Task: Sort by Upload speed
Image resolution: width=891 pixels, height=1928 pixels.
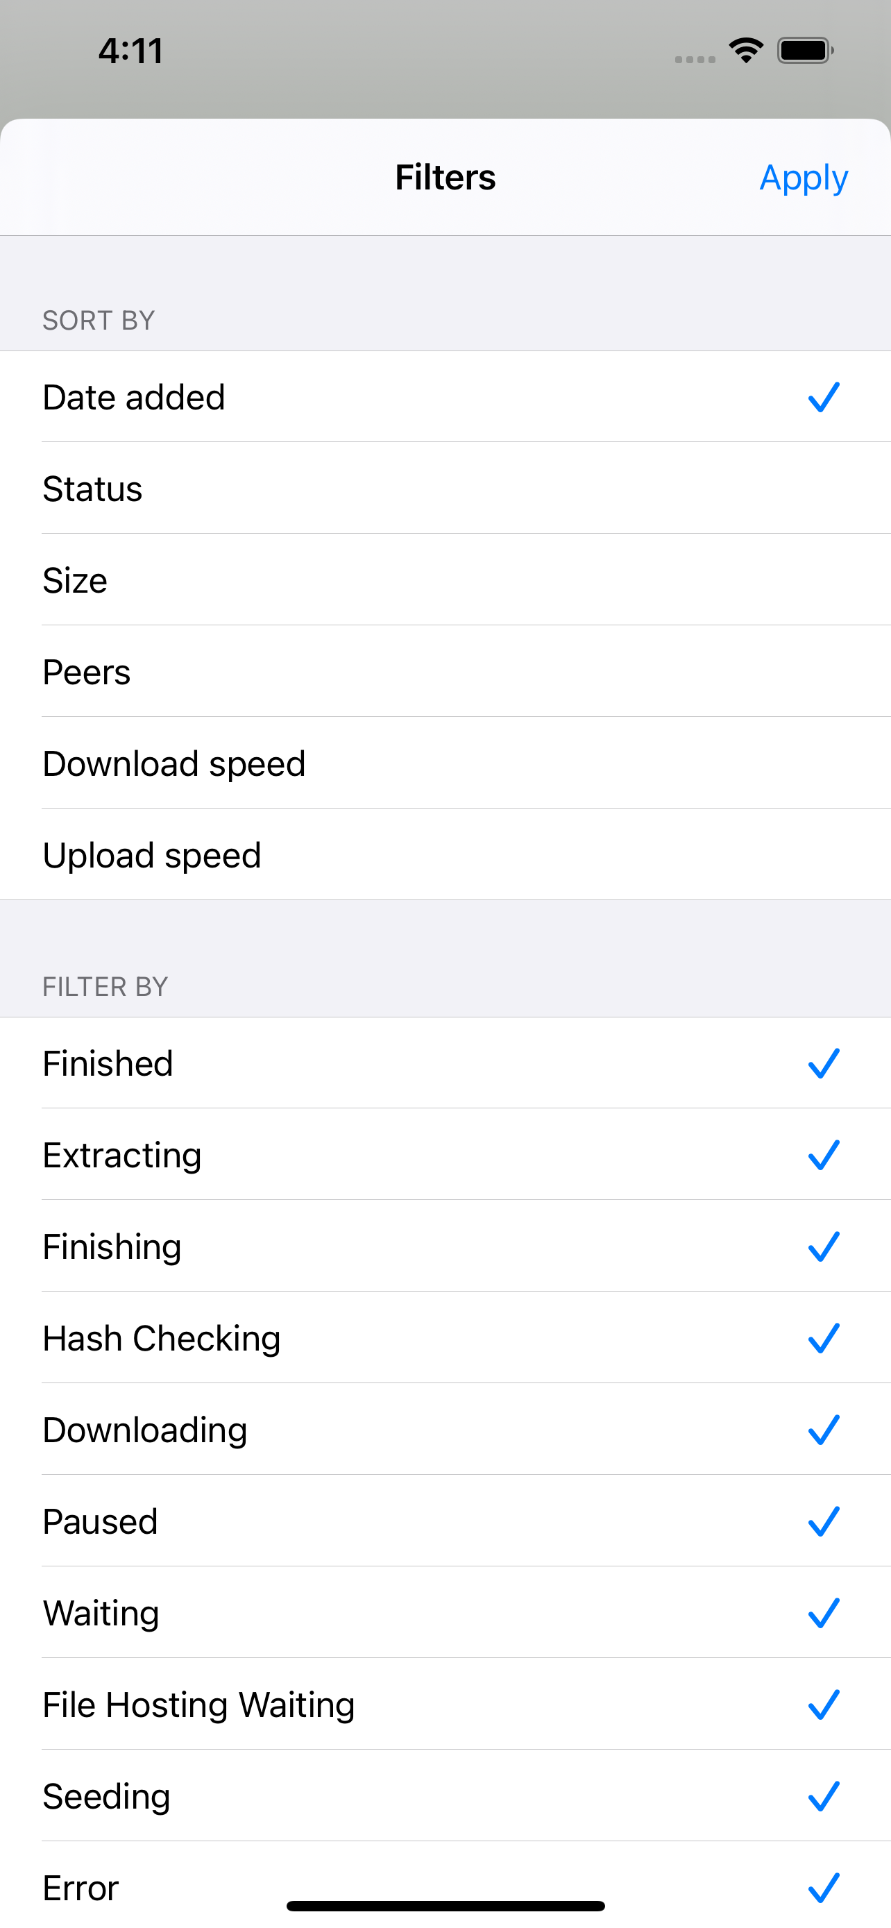Action: pos(445,855)
